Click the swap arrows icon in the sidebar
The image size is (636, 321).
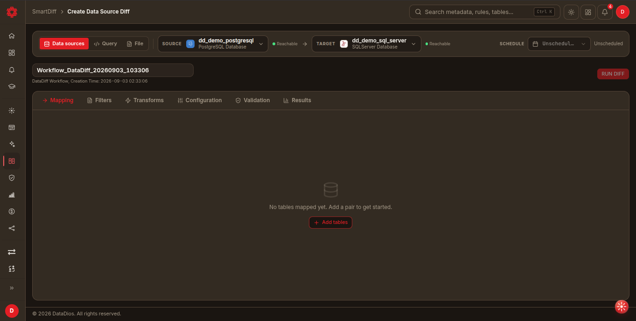[x=12, y=252]
